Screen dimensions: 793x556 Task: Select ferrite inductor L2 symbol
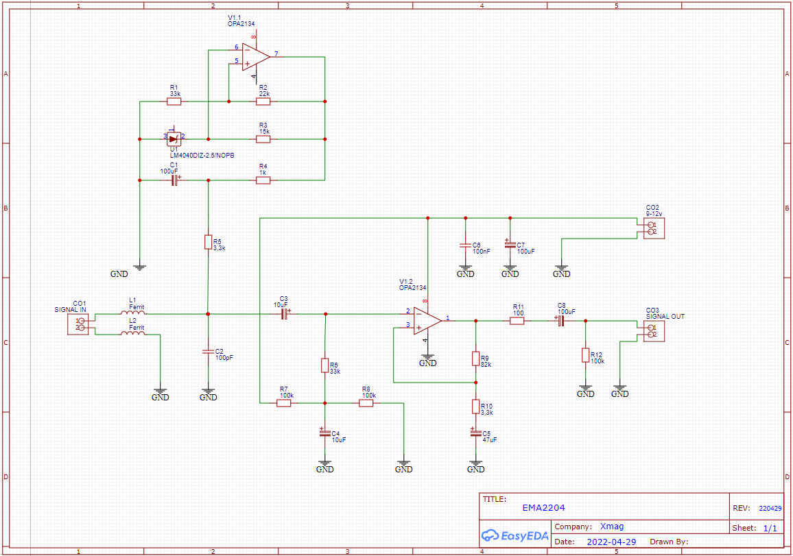point(132,333)
